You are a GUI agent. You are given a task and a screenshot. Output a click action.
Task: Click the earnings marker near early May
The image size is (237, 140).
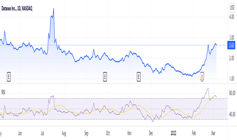tap(9, 77)
